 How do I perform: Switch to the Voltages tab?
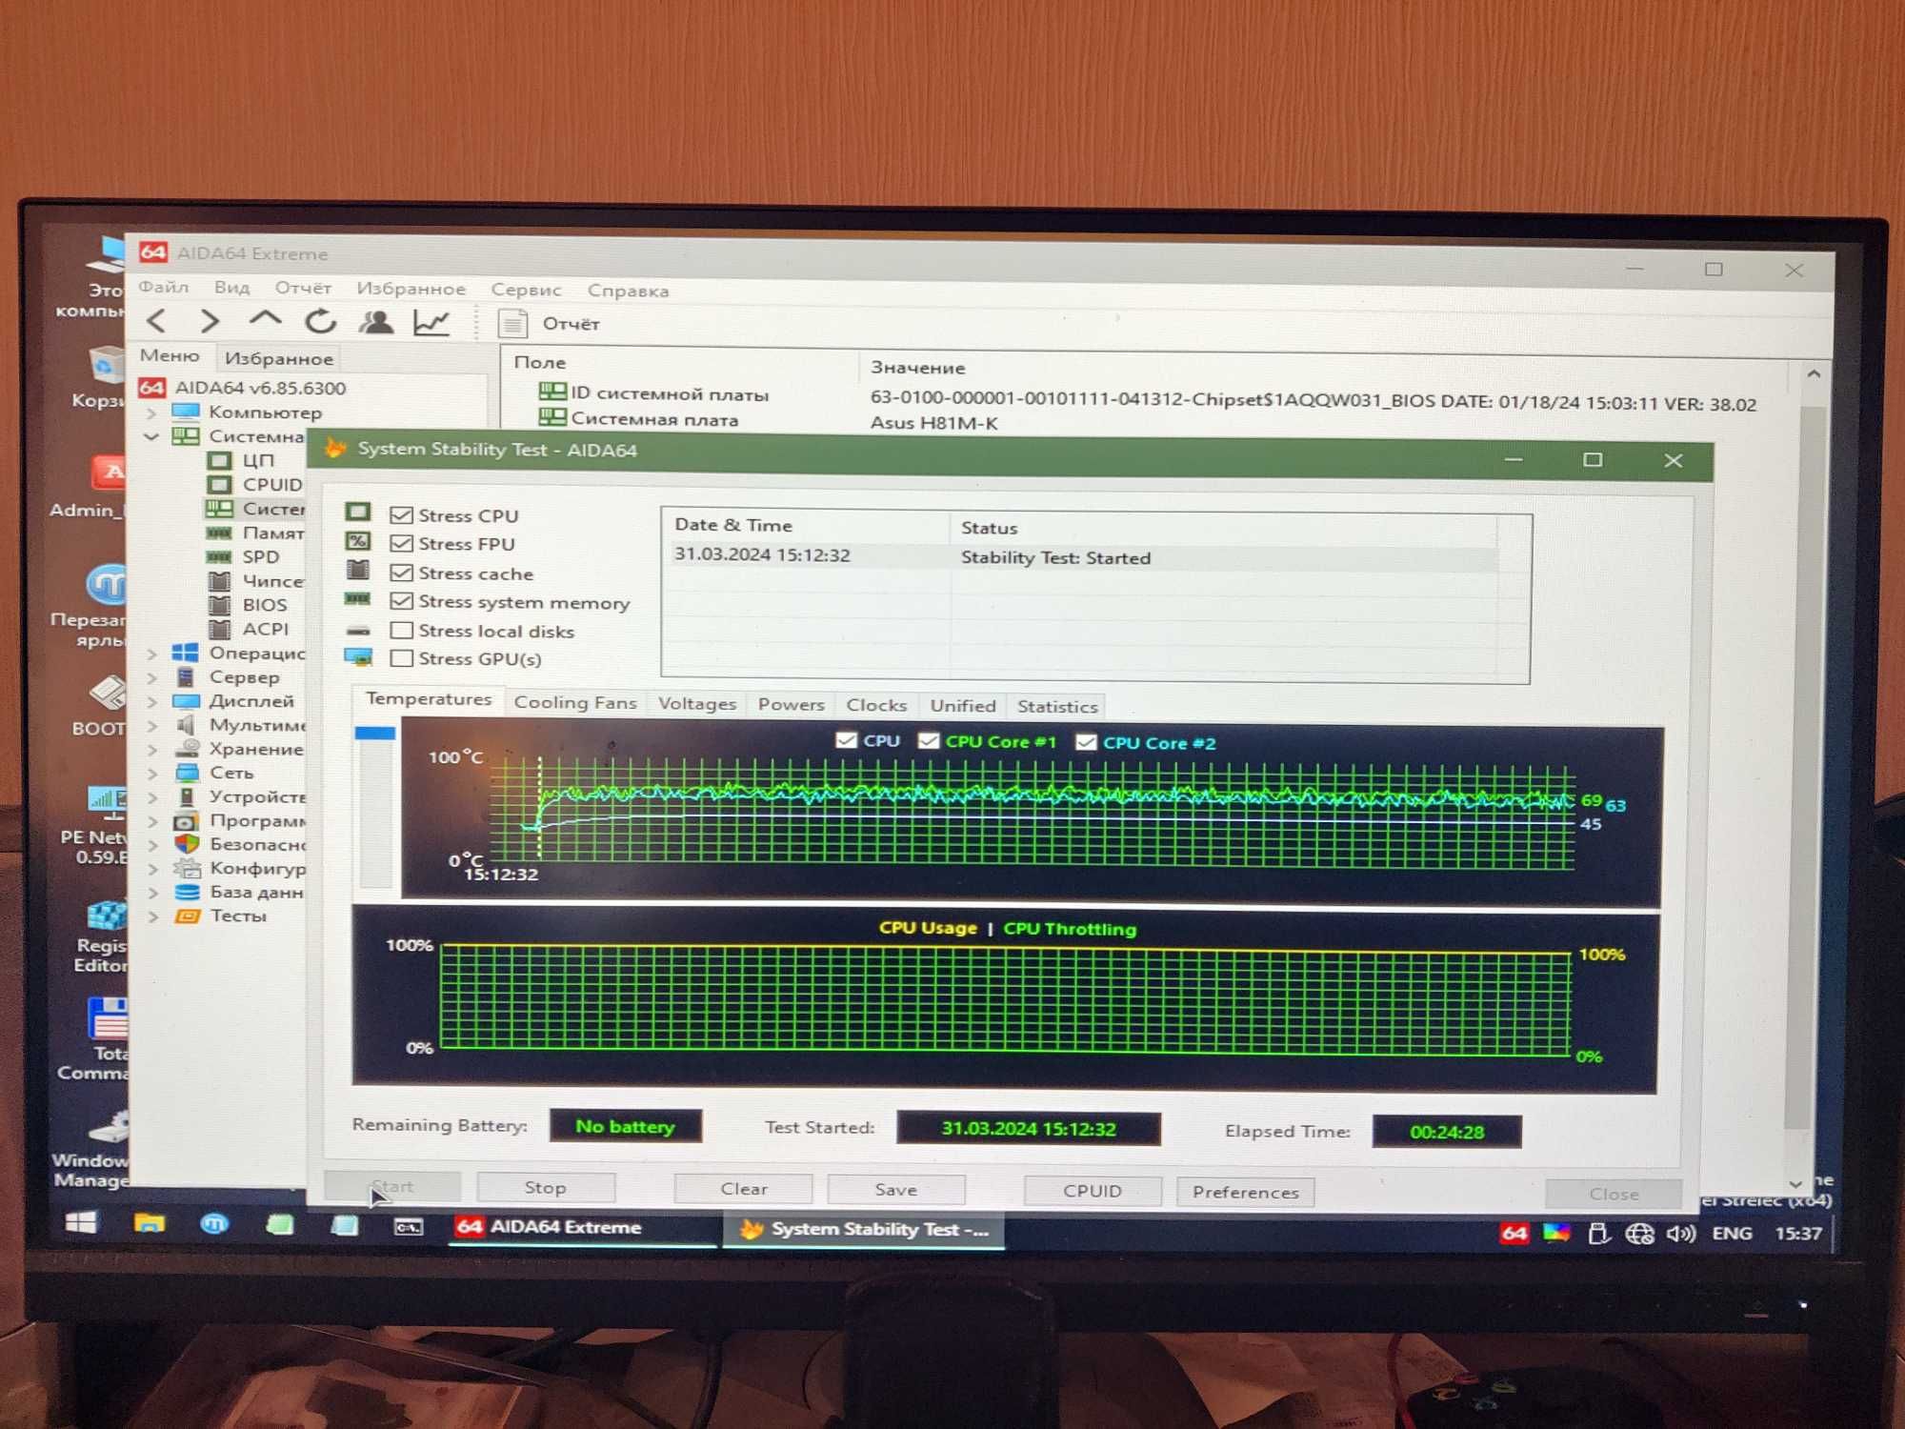[x=697, y=704]
